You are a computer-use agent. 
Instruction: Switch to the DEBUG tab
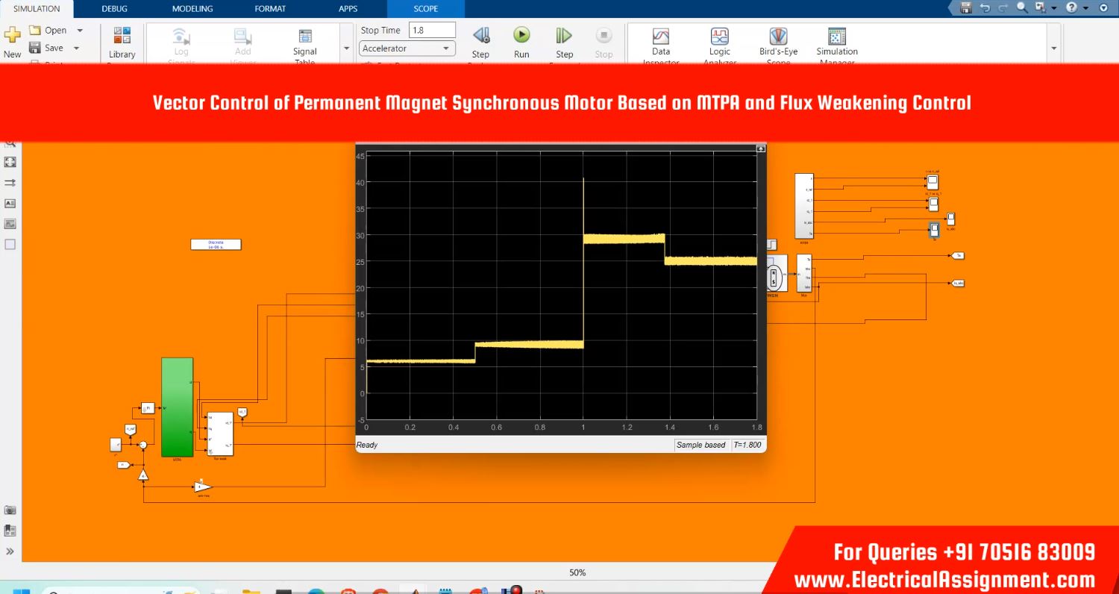coord(115,9)
